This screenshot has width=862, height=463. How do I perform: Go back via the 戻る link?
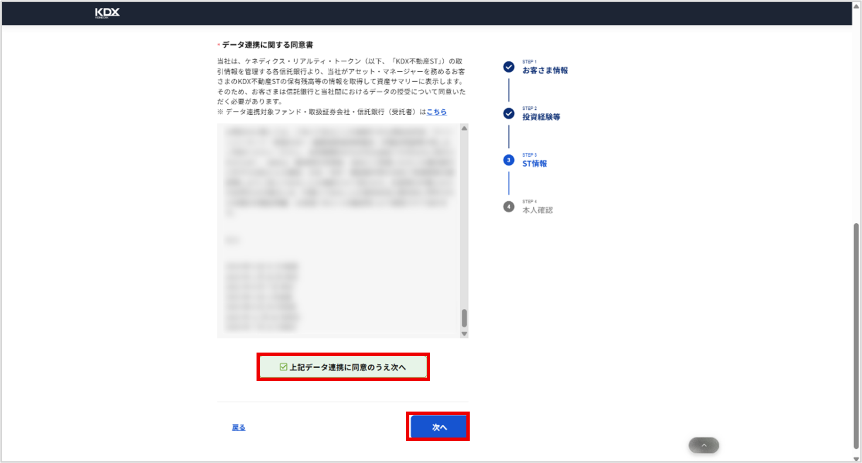[x=239, y=427]
